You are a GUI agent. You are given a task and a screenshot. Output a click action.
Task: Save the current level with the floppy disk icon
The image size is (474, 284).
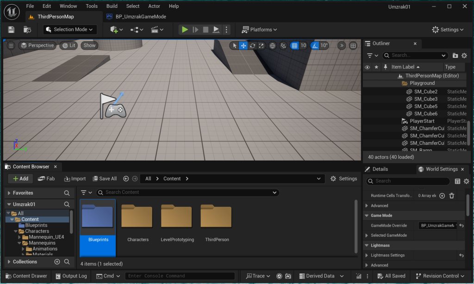pyautogui.click(x=11, y=29)
